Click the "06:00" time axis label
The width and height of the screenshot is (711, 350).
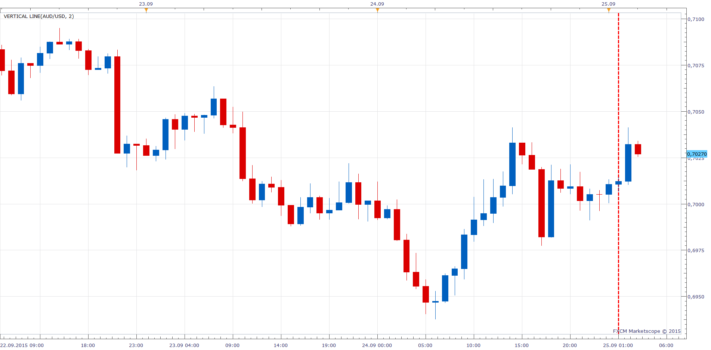[666, 346]
